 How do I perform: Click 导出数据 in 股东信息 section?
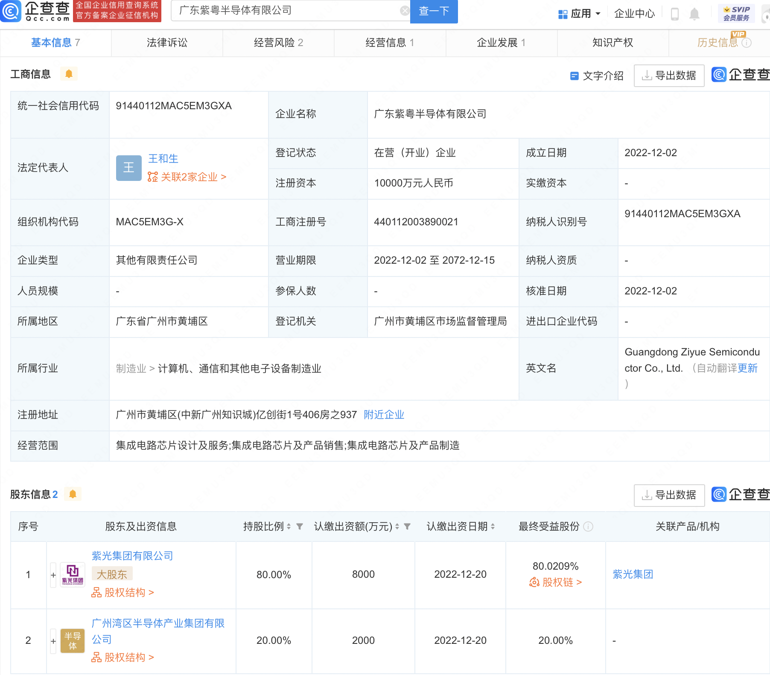pos(669,495)
